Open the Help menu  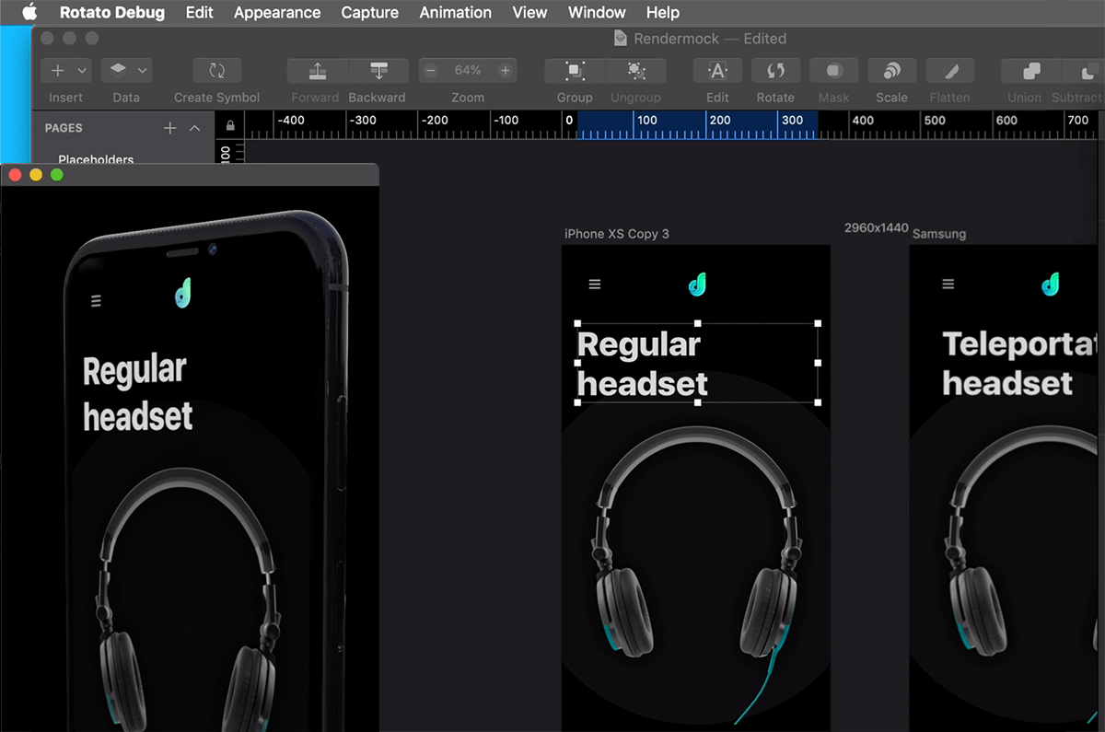662,12
